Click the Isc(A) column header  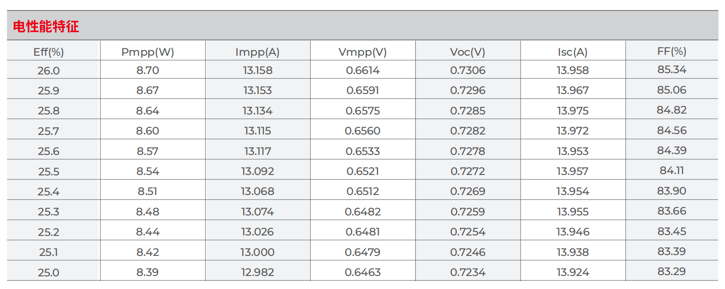tap(573, 52)
